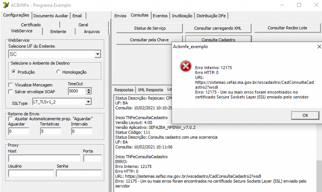322x192 pixels.
Task: Click Consultar pela Chave button
Action: (x=149, y=40)
